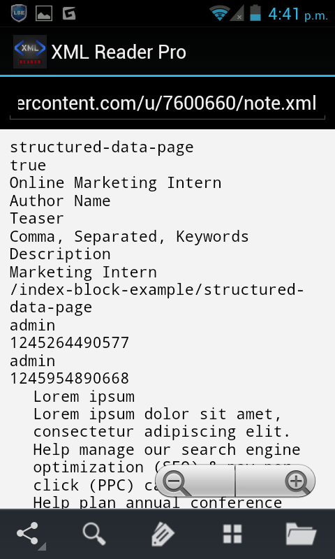
Task: Zoom in with plus magnifier button
Action: (276, 481)
